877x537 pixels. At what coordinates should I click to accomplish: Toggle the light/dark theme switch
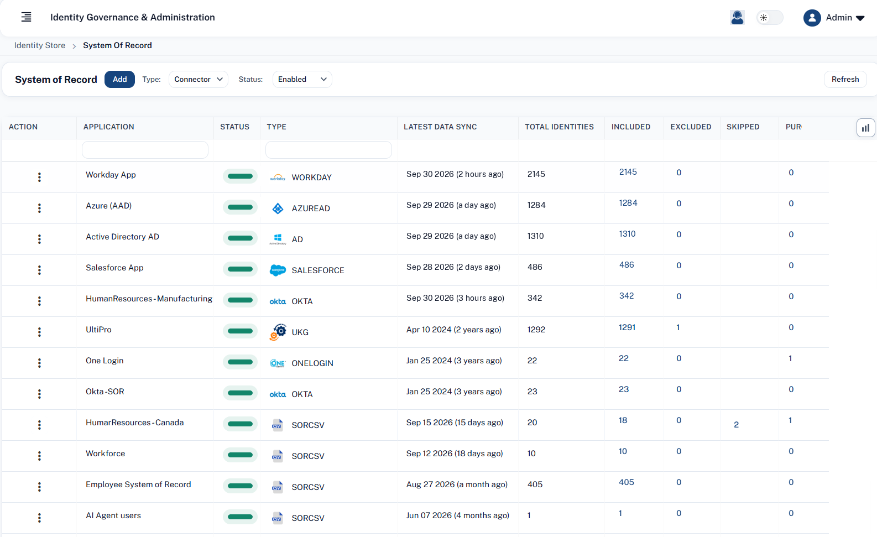(x=770, y=18)
